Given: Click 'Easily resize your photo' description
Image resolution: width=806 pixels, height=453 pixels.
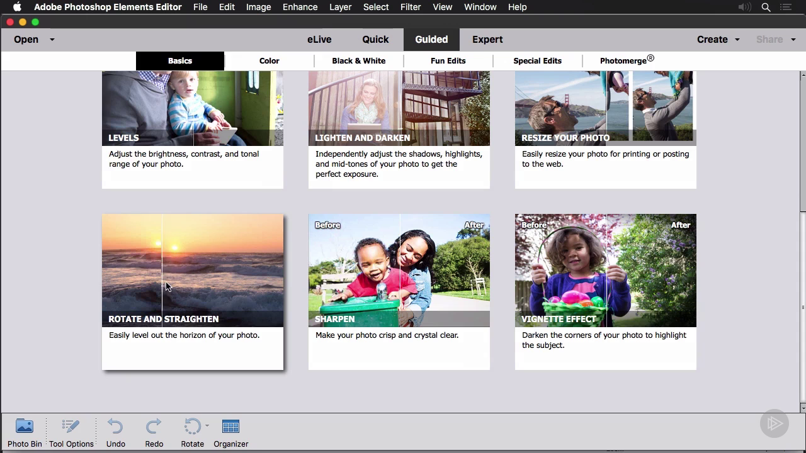Looking at the screenshot, I should click(605, 159).
